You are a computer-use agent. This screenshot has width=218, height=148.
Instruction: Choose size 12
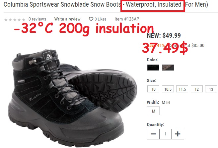click(x=196, y=89)
